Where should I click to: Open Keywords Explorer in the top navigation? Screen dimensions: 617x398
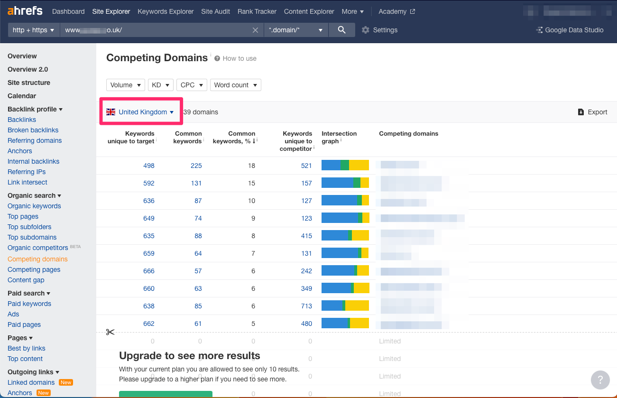(x=166, y=11)
